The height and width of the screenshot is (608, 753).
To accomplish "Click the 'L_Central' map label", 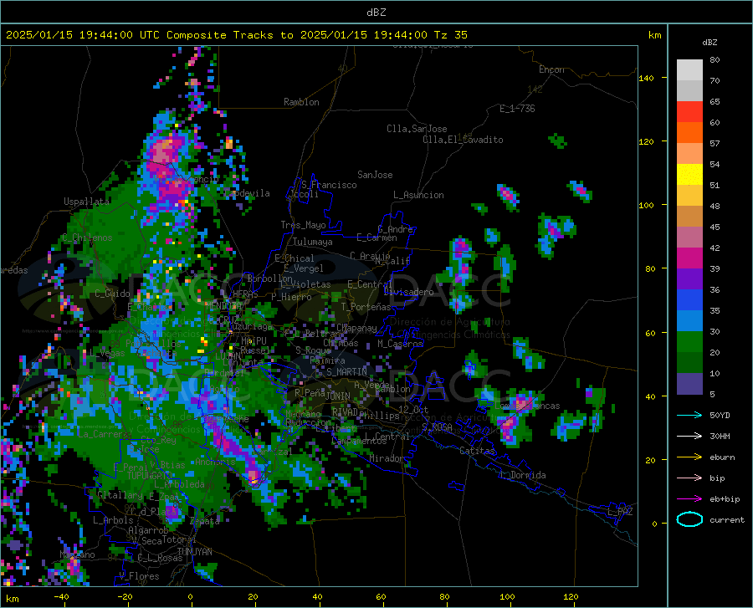I will [387, 437].
